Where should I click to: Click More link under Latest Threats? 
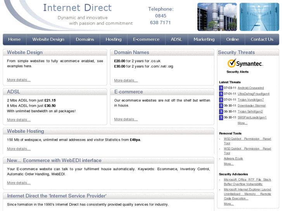click(242, 123)
